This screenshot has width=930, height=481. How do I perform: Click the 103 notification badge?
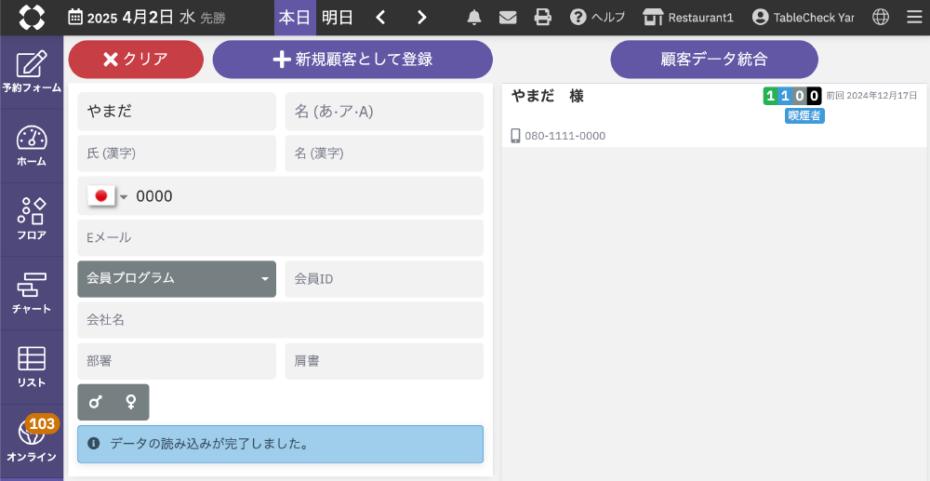point(42,424)
